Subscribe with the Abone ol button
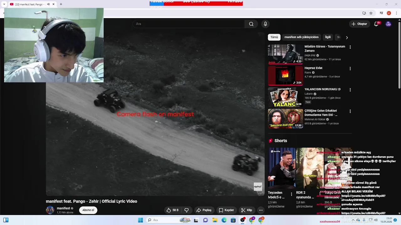 [x=88, y=210]
